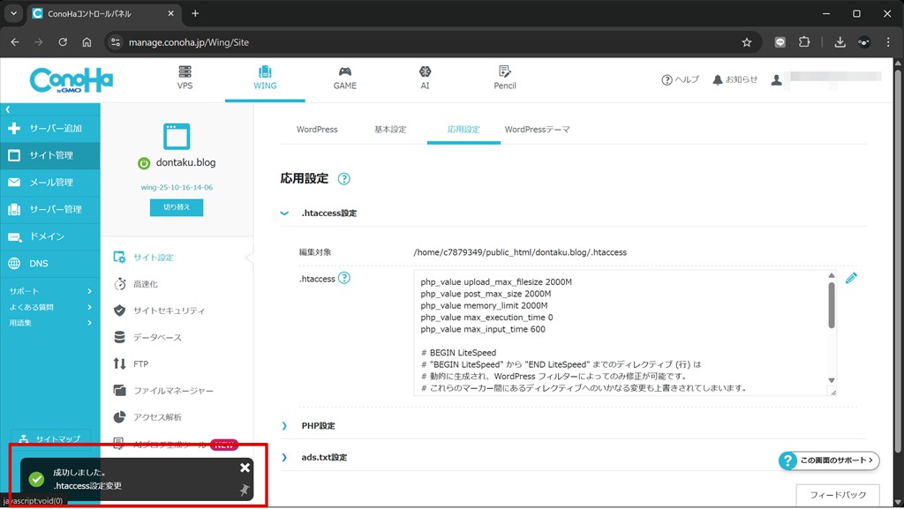
Task: Click inside the .htaccess text area
Action: (x=621, y=333)
